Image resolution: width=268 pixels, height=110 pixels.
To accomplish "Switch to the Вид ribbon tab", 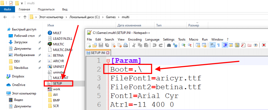I will pos(65,9).
